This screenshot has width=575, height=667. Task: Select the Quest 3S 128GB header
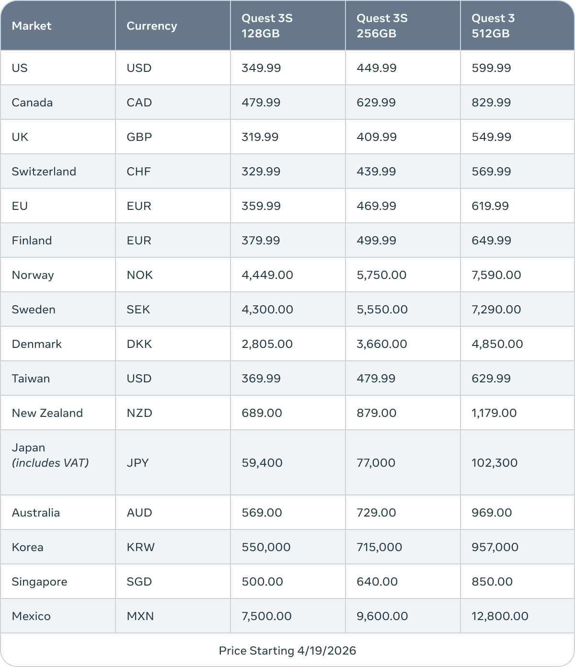click(x=267, y=26)
